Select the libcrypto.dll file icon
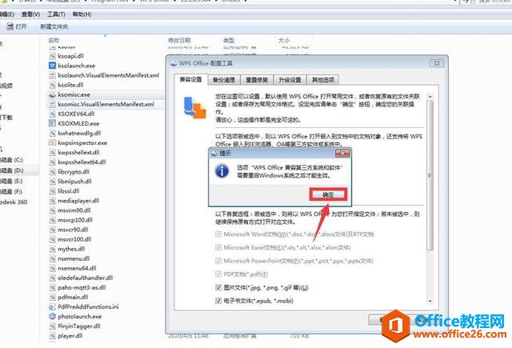This screenshot has height=348, width=512. 52,172
